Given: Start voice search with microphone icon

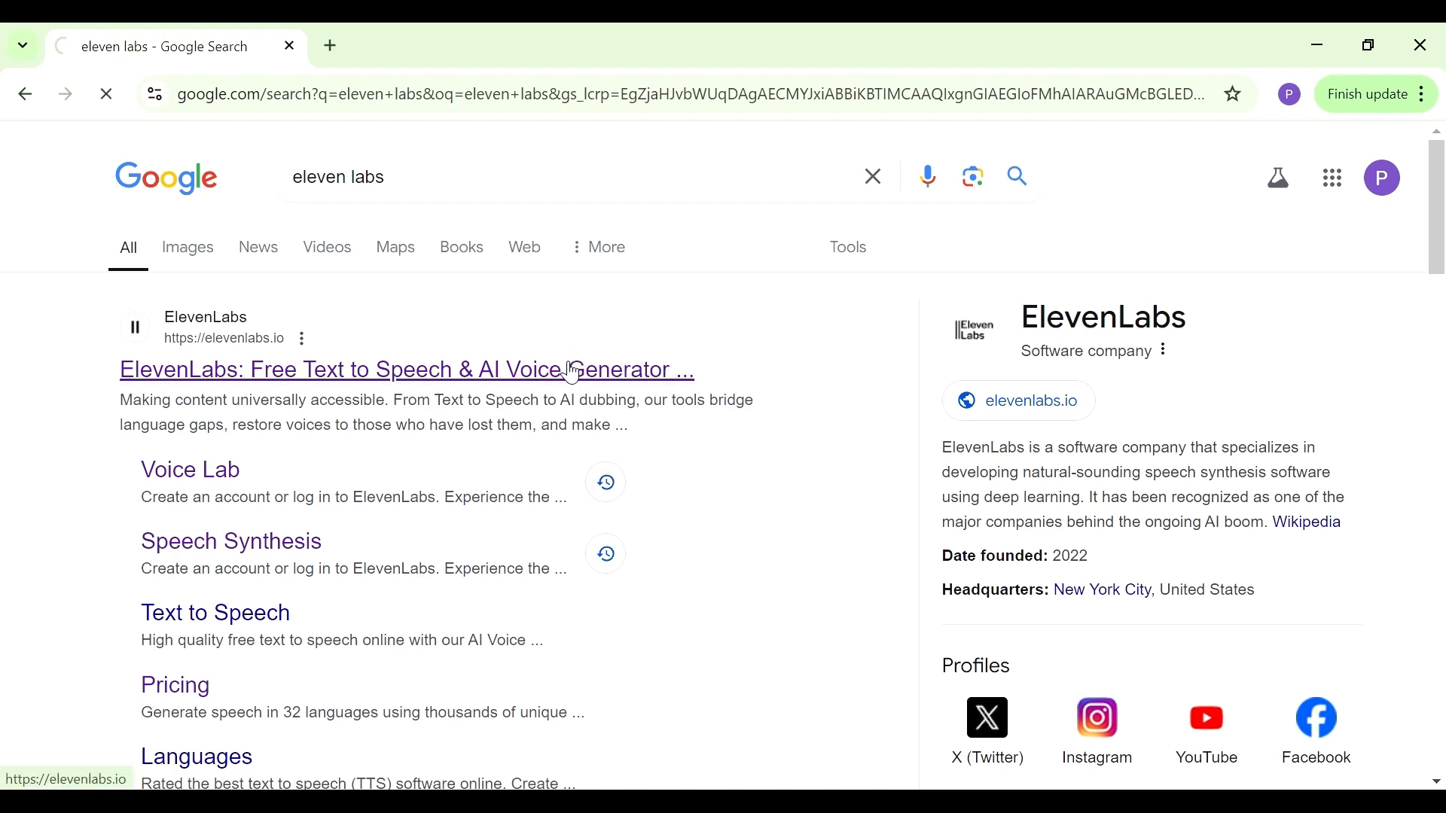Looking at the screenshot, I should click(929, 177).
